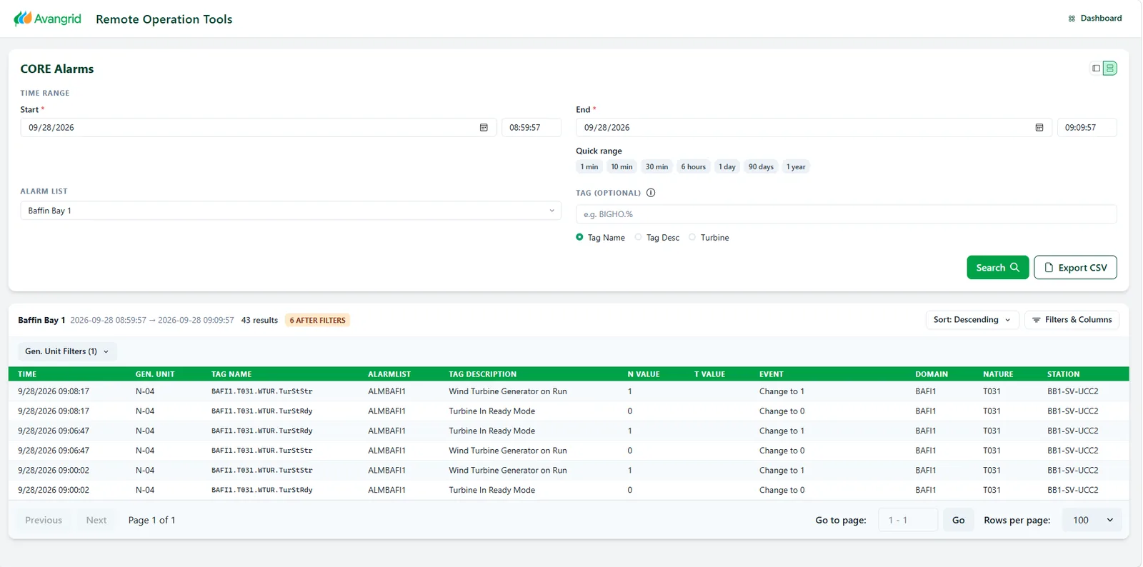The height and width of the screenshot is (567, 1143).
Task: Open the End date calendar picker
Action: [1039, 128]
